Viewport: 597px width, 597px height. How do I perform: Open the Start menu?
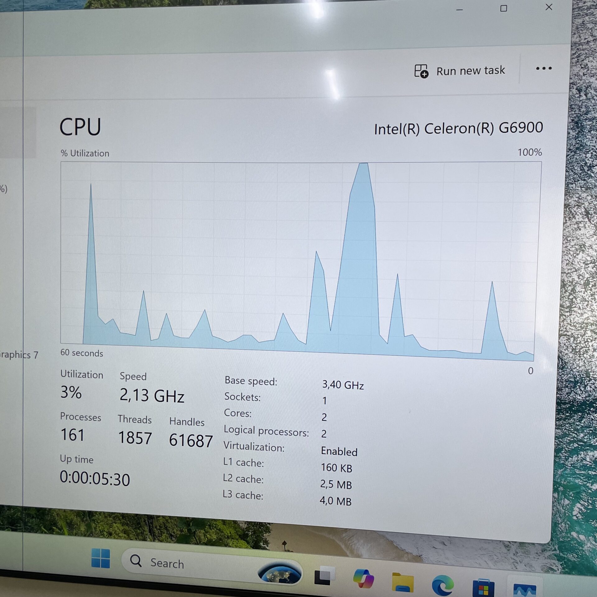100,558
